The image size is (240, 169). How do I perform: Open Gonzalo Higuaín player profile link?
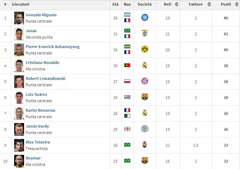(x=41, y=15)
